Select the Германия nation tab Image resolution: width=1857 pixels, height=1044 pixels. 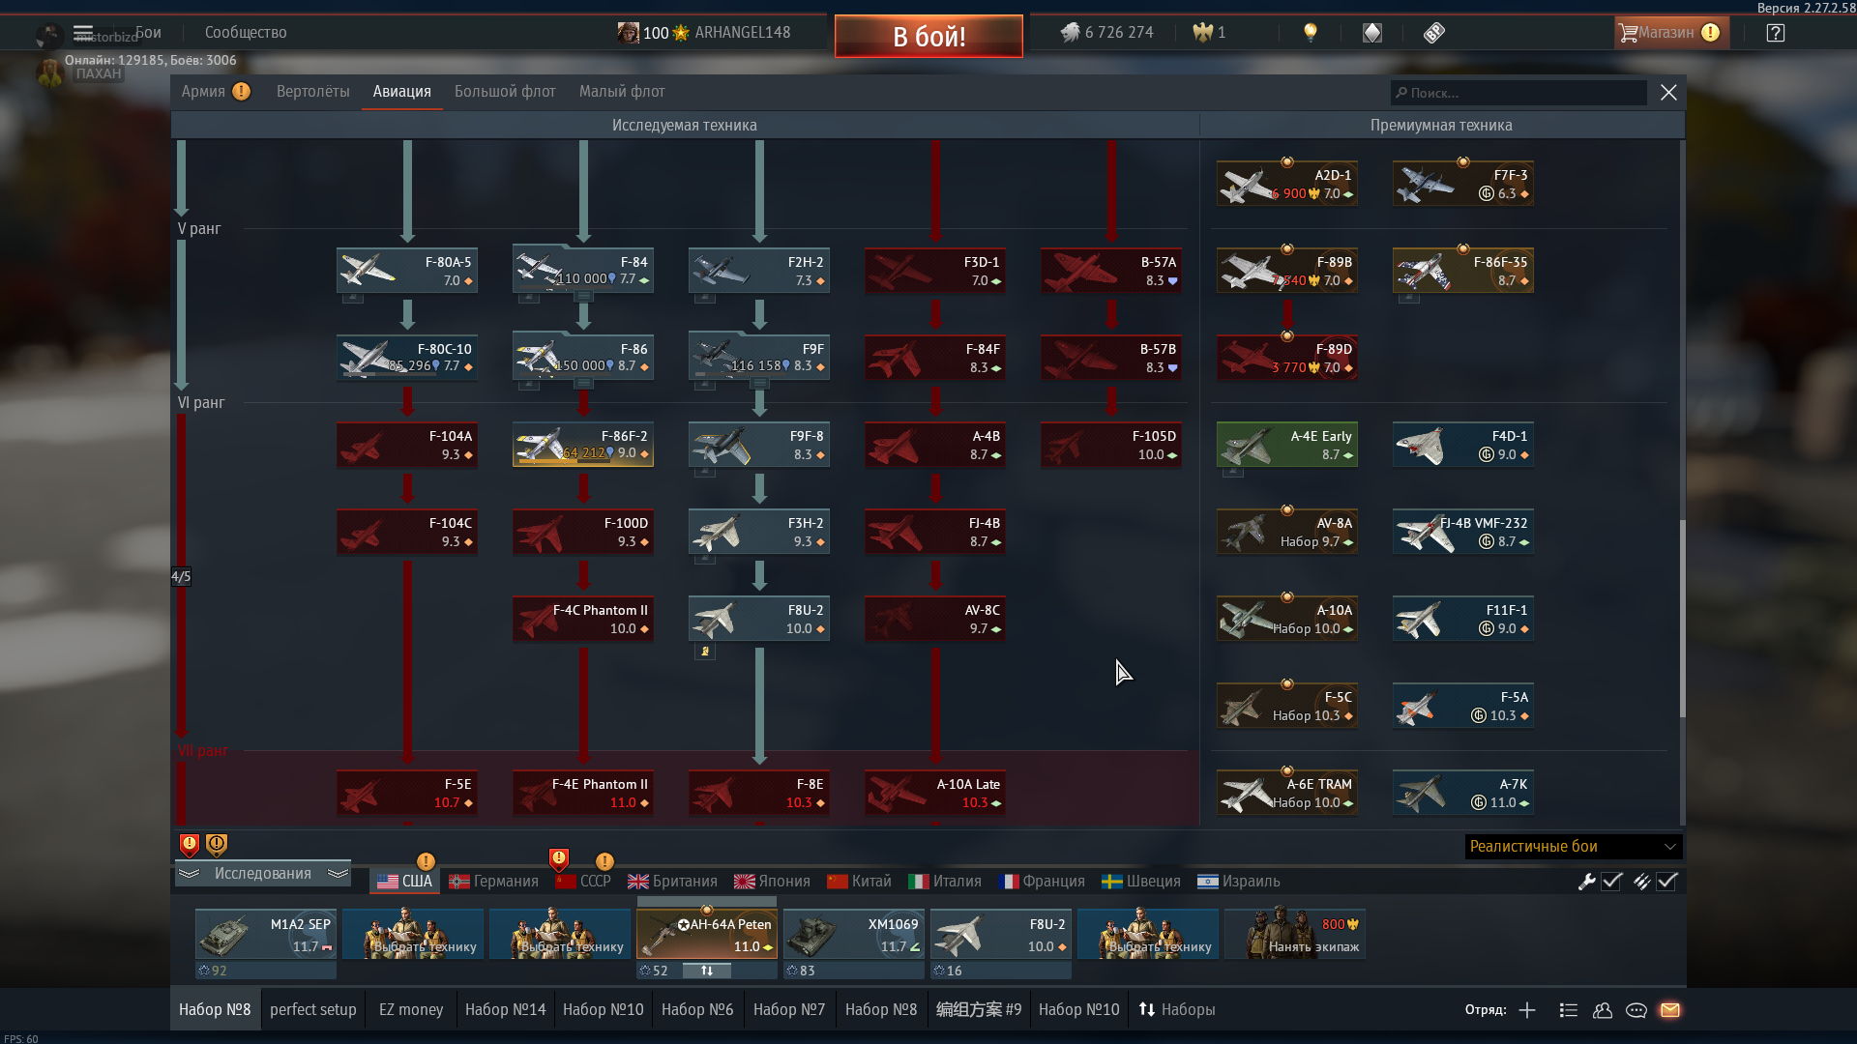click(493, 881)
